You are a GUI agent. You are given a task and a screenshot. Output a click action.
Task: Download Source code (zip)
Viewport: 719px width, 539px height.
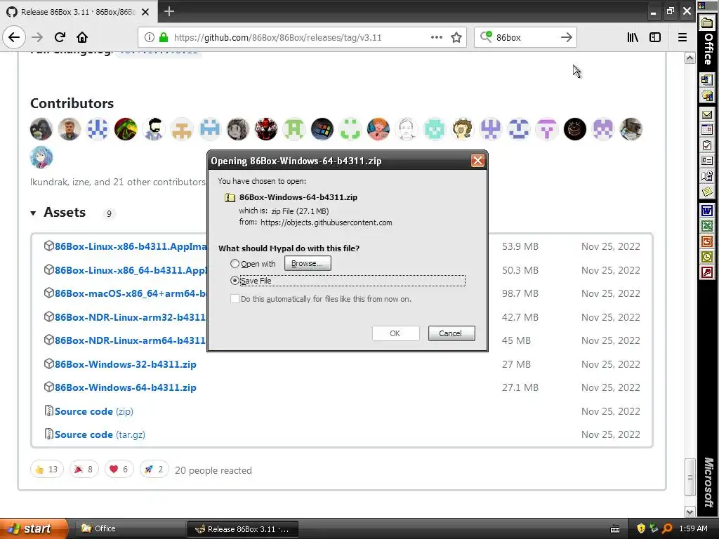coord(93,411)
